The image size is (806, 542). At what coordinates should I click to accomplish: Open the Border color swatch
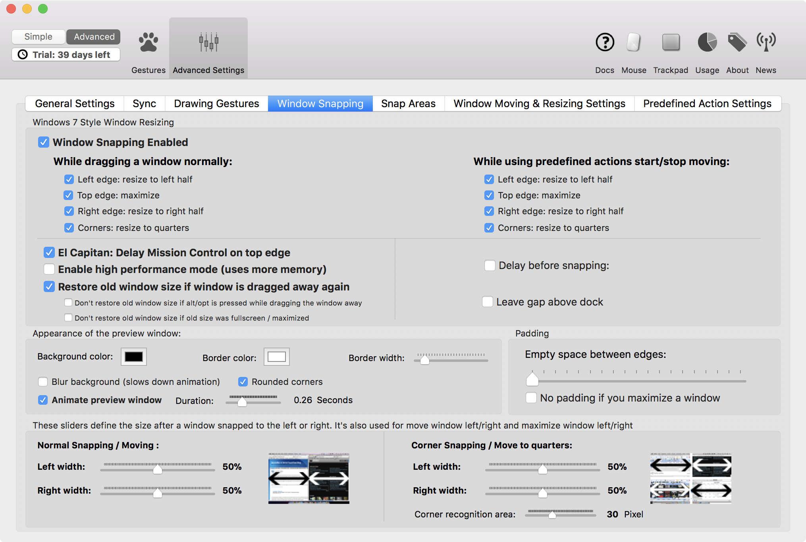(x=277, y=357)
